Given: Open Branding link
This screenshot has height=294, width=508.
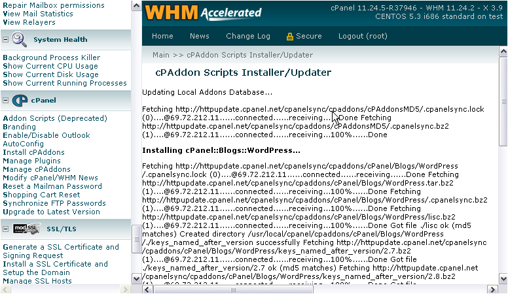Looking at the screenshot, I should [x=20, y=127].
